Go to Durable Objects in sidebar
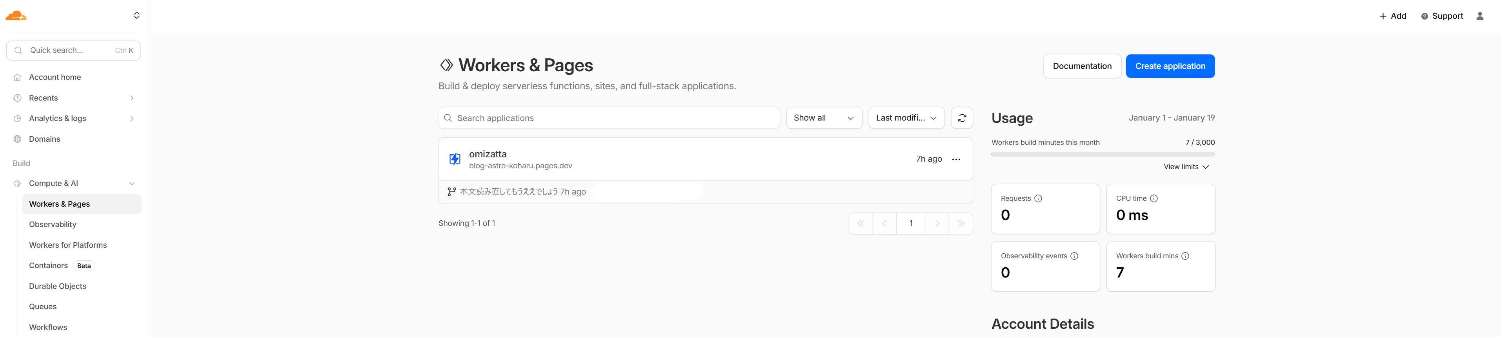 pyautogui.click(x=58, y=287)
